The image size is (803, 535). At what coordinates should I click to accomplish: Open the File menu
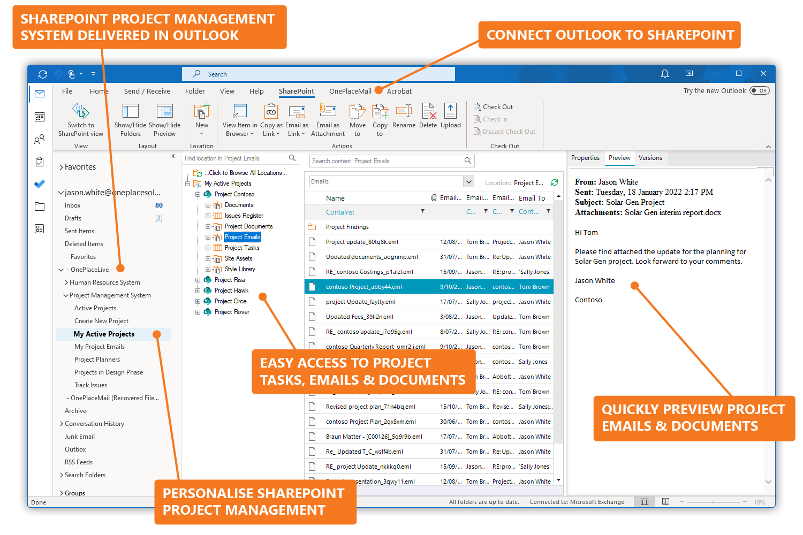click(x=67, y=91)
